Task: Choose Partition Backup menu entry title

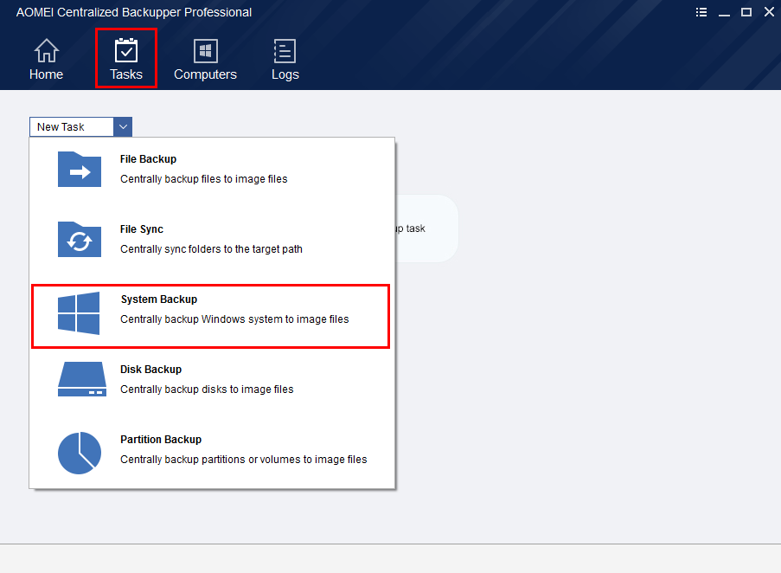Action: (161, 440)
